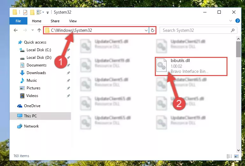This screenshot has width=245, height=166.
Task: Open the Customize Quick Access Toolbar arrow
Action: click(47, 12)
